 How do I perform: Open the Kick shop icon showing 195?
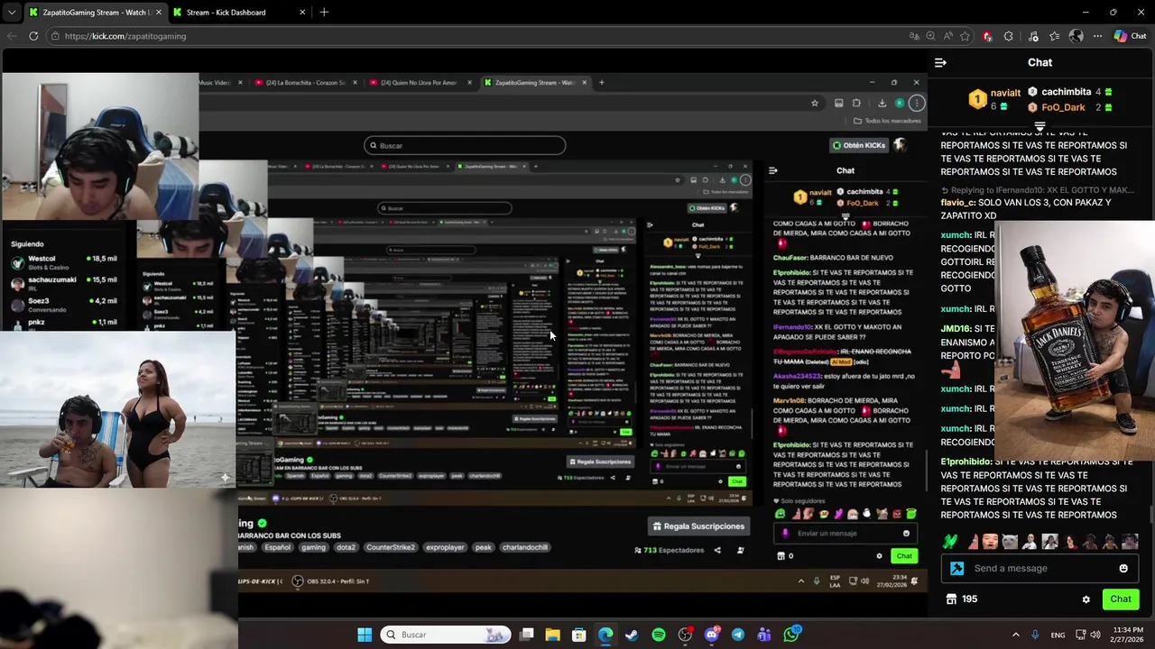962,599
